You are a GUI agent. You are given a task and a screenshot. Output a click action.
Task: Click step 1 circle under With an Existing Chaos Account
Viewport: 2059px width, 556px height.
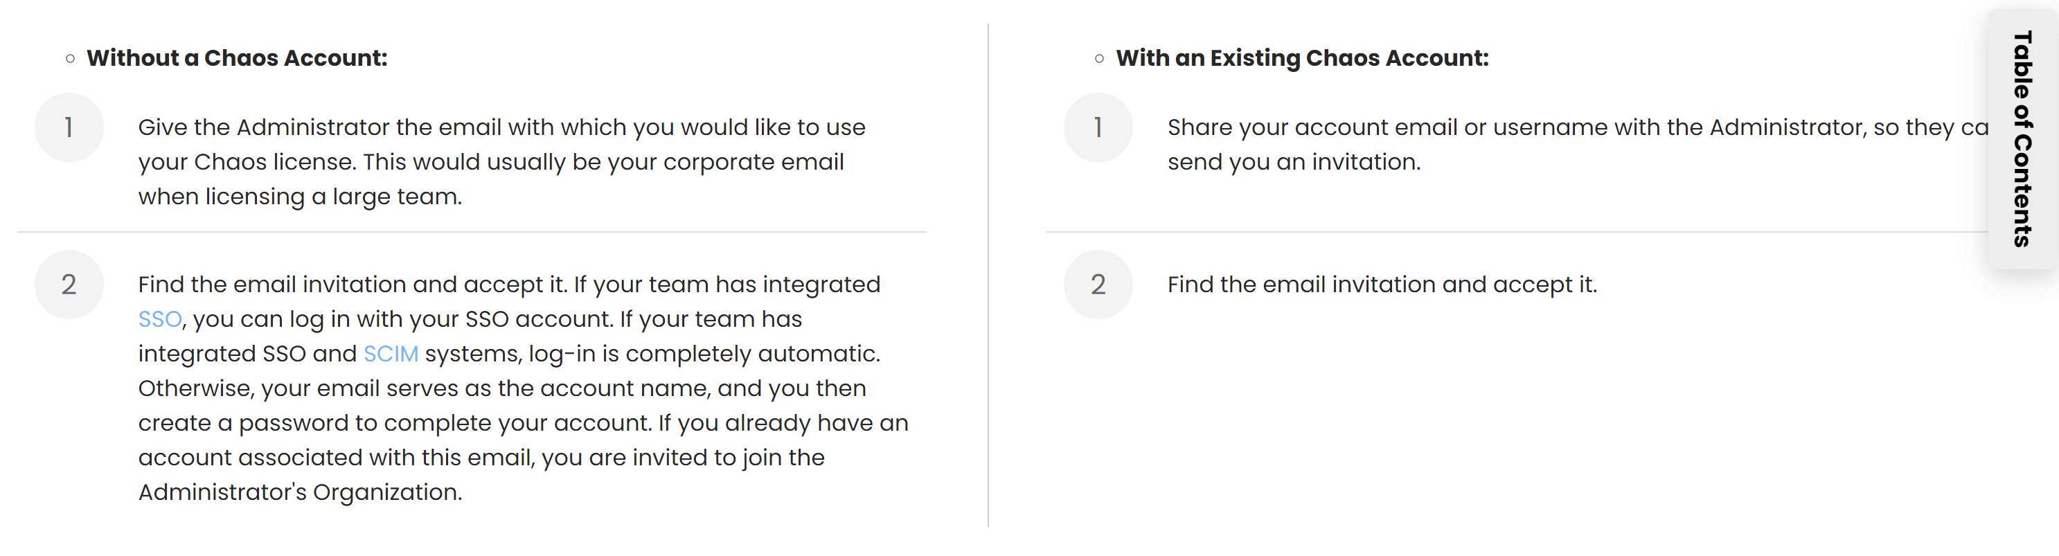1098,128
